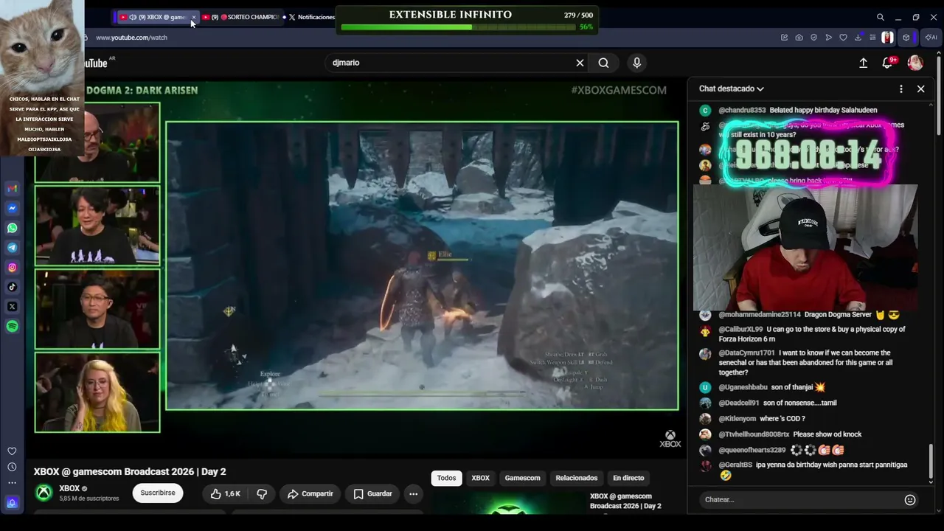This screenshot has width=944, height=531.
Task: Open sidebar more options (three dots)
Action: point(12,483)
